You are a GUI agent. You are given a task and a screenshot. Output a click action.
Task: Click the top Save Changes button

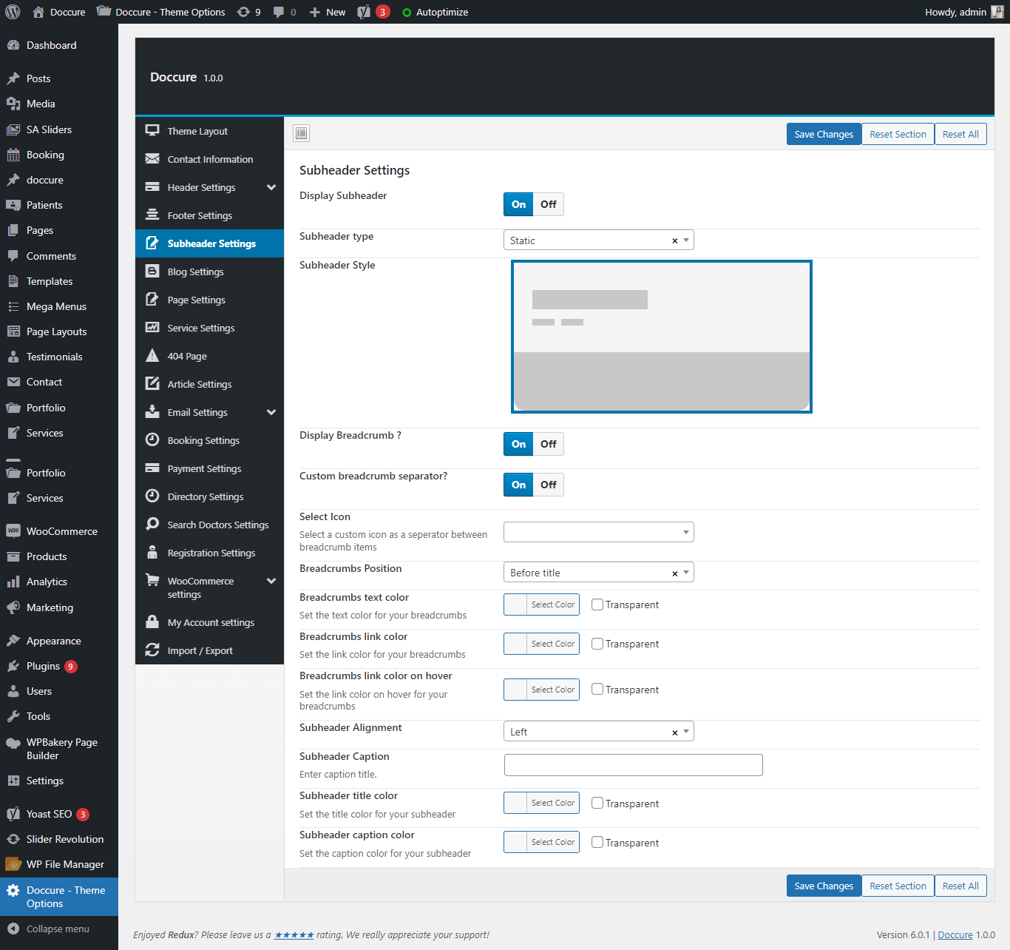pos(824,134)
